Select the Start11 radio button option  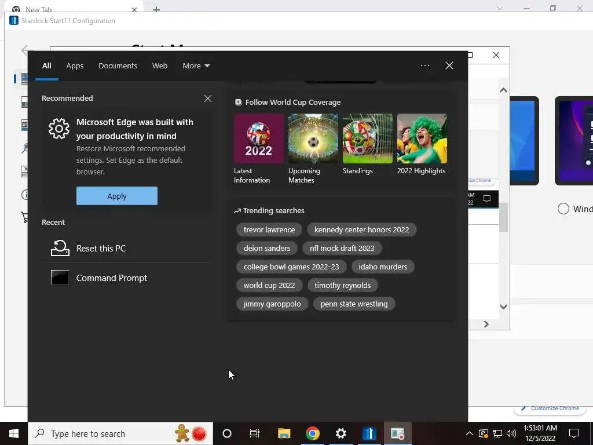(x=563, y=209)
